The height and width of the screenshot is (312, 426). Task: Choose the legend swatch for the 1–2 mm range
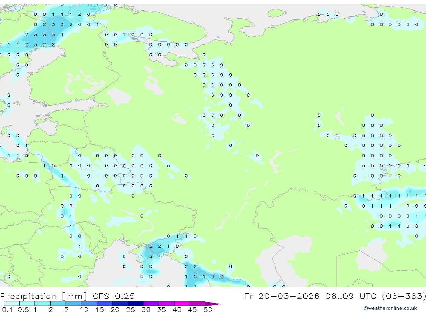[x=42, y=303]
